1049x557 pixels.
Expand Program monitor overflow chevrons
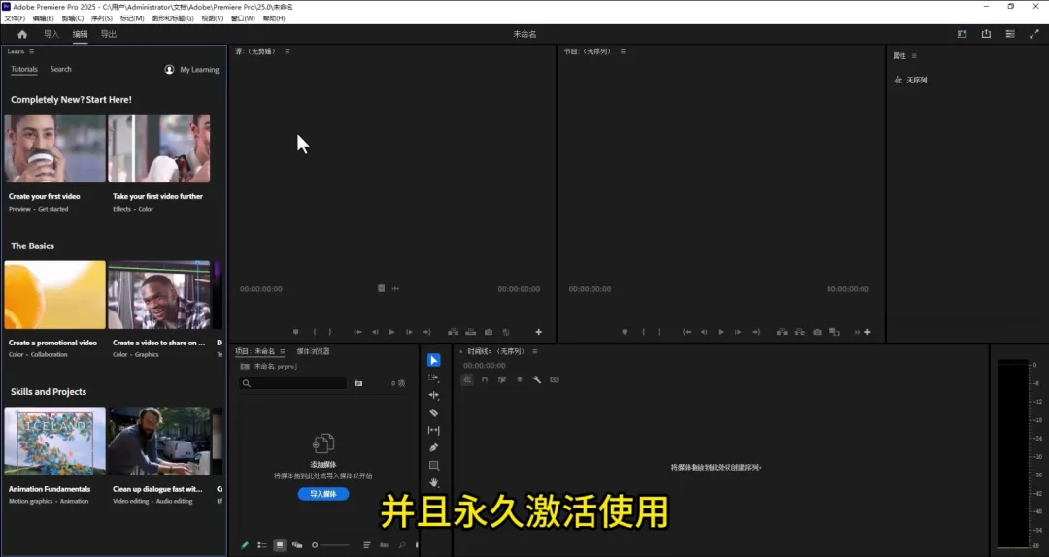coord(857,332)
